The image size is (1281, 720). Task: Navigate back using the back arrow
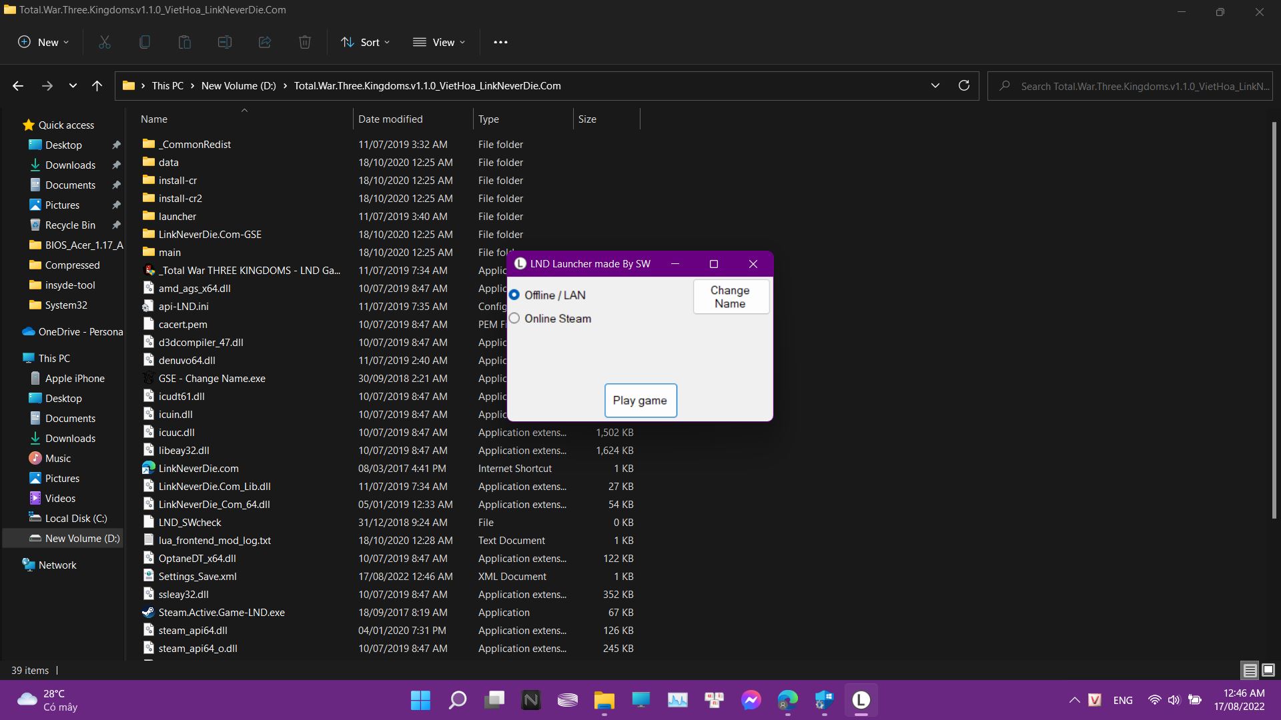coord(19,85)
